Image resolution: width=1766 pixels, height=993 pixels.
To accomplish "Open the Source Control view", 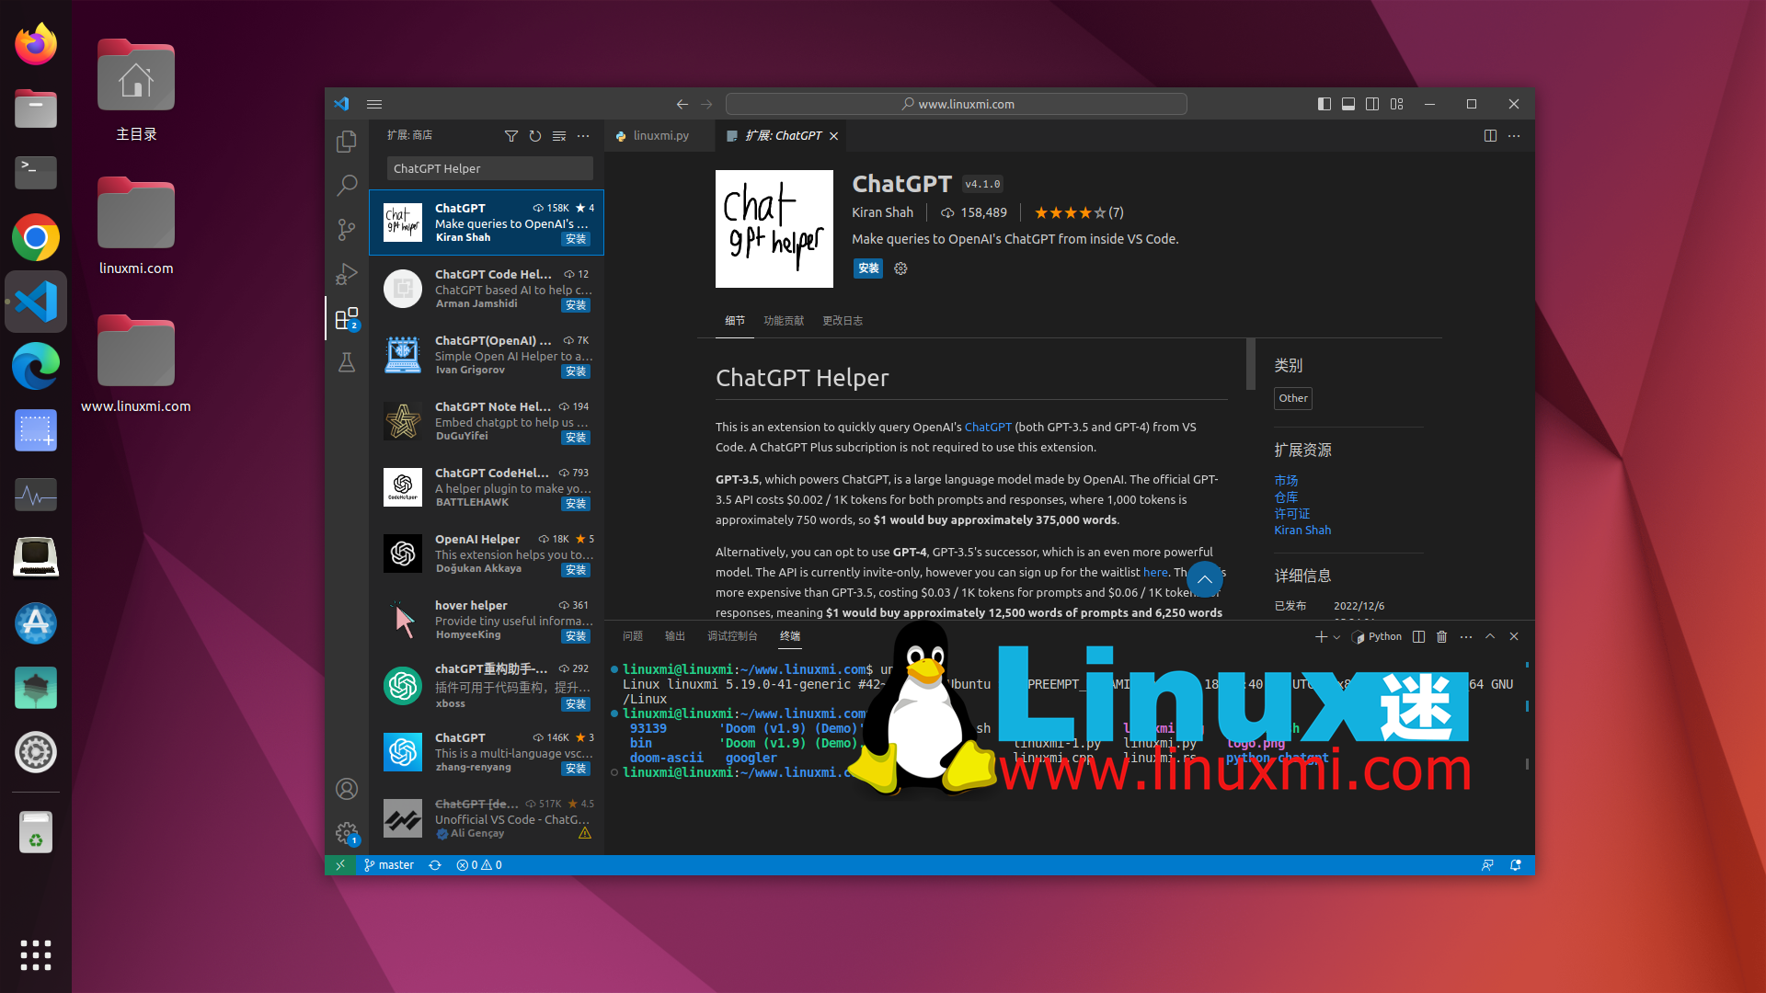I will click(347, 230).
